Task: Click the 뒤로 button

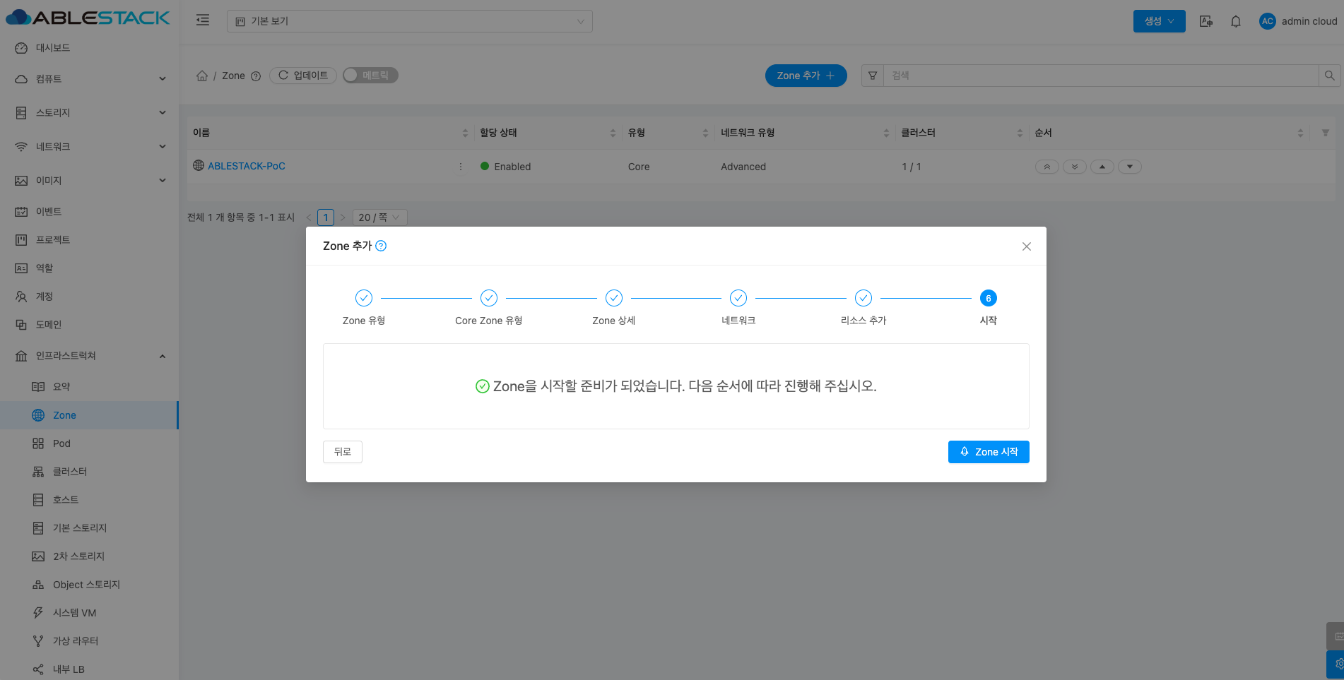Action: 343,452
